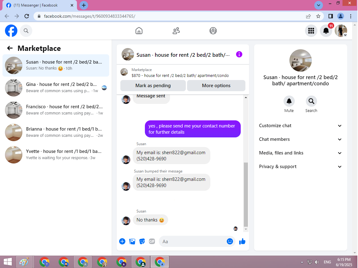
Task: Open listing photo thumbnail in right panel
Action: (x=300, y=60)
